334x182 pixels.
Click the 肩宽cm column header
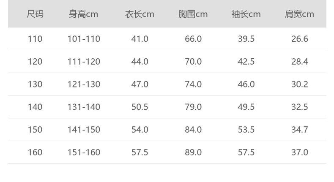coord(299,14)
